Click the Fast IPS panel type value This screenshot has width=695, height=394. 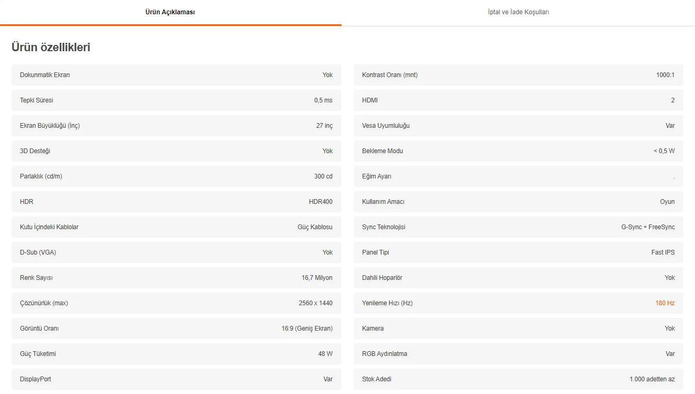pyautogui.click(x=663, y=252)
